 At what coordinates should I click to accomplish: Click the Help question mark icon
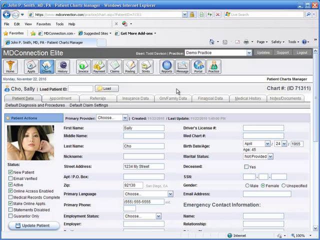point(304,42)
